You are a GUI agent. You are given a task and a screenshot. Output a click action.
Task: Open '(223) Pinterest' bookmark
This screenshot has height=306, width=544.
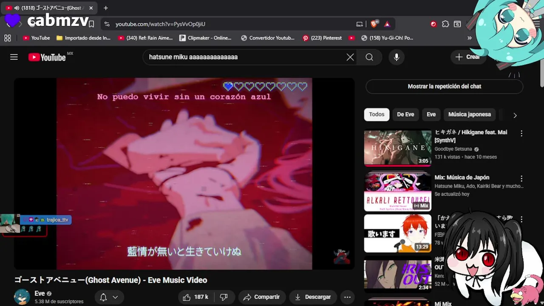point(322,38)
